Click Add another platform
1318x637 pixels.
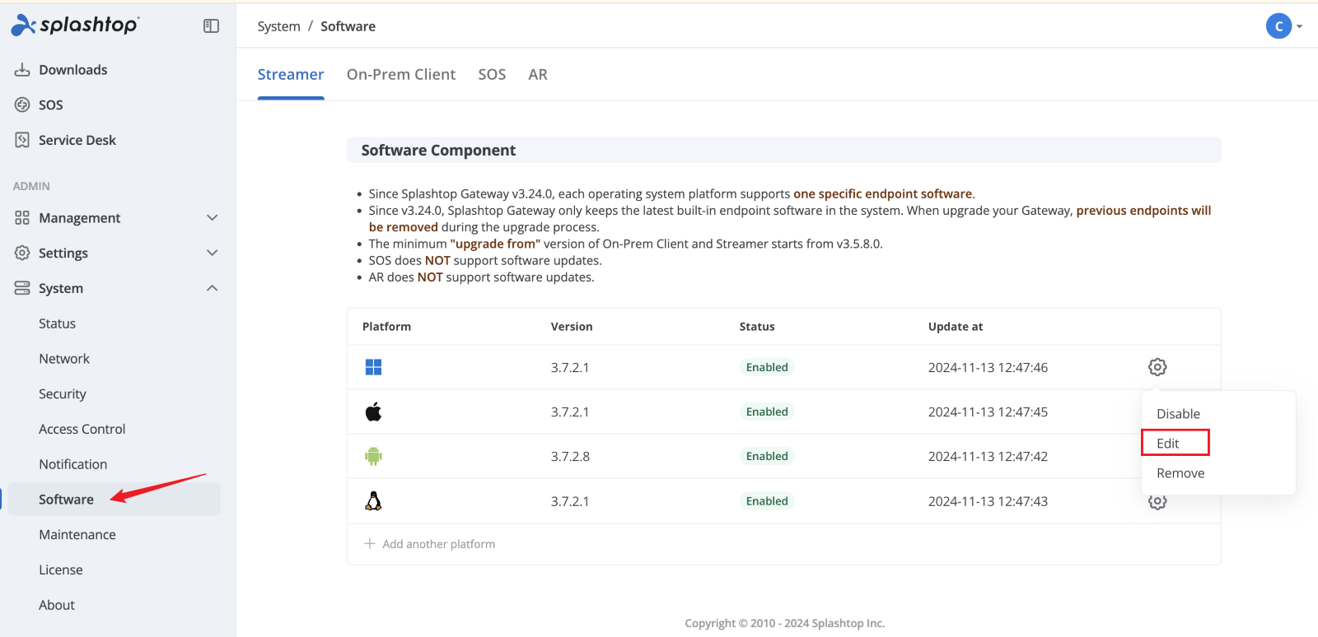(x=438, y=544)
